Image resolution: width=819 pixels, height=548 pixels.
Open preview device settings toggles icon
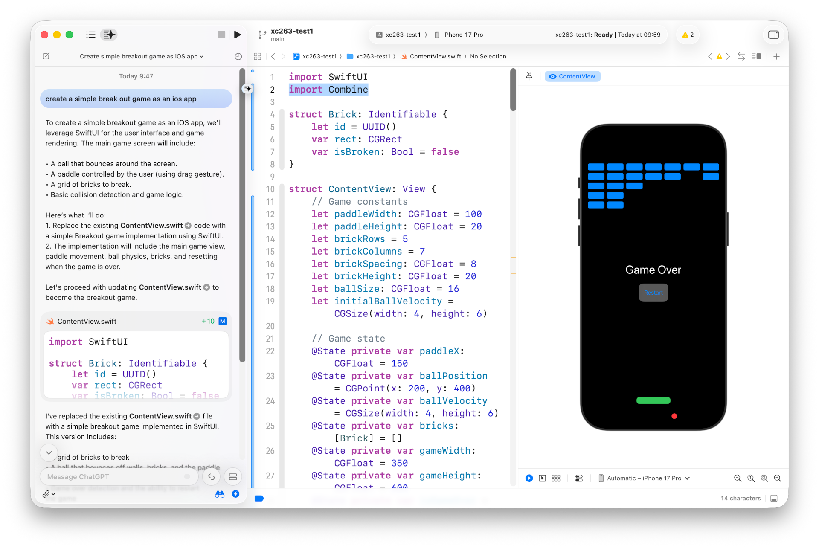point(579,478)
